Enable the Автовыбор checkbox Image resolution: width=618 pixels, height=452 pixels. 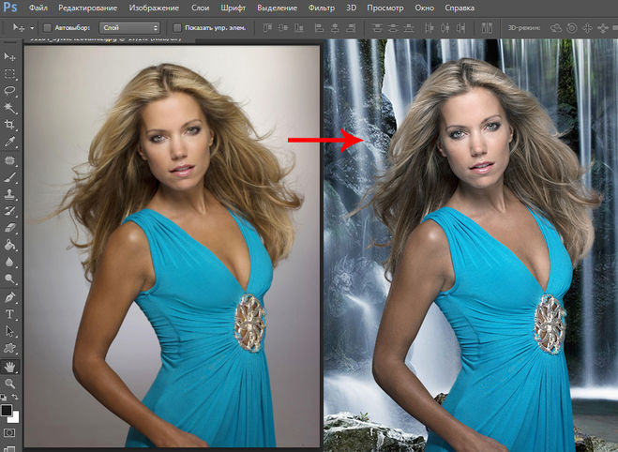(47, 27)
